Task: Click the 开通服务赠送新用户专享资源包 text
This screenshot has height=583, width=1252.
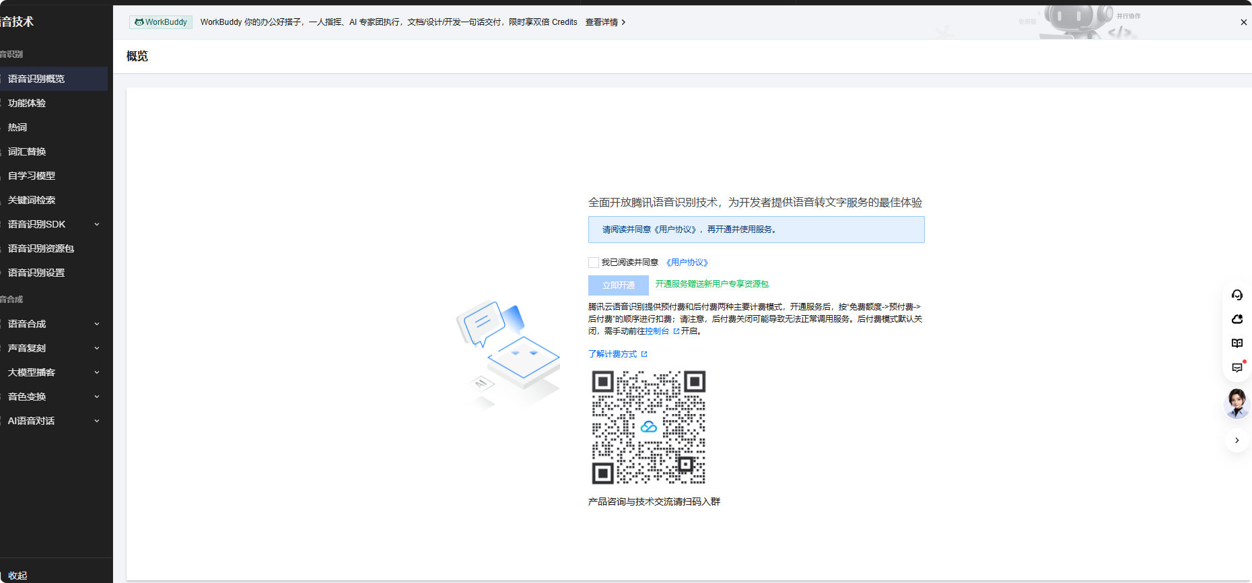Action: [712, 284]
